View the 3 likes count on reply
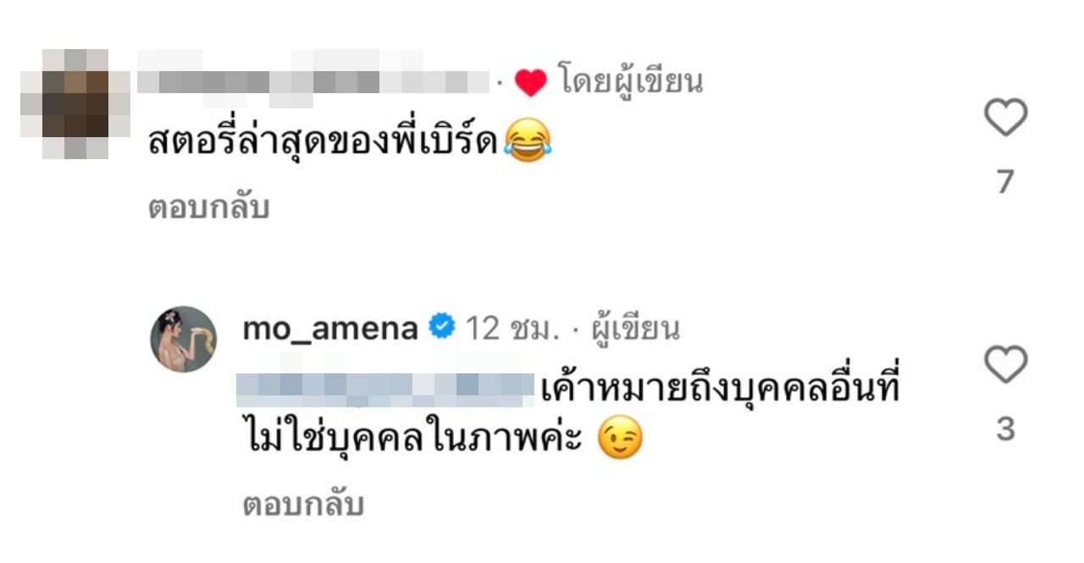 point(1005,429)
